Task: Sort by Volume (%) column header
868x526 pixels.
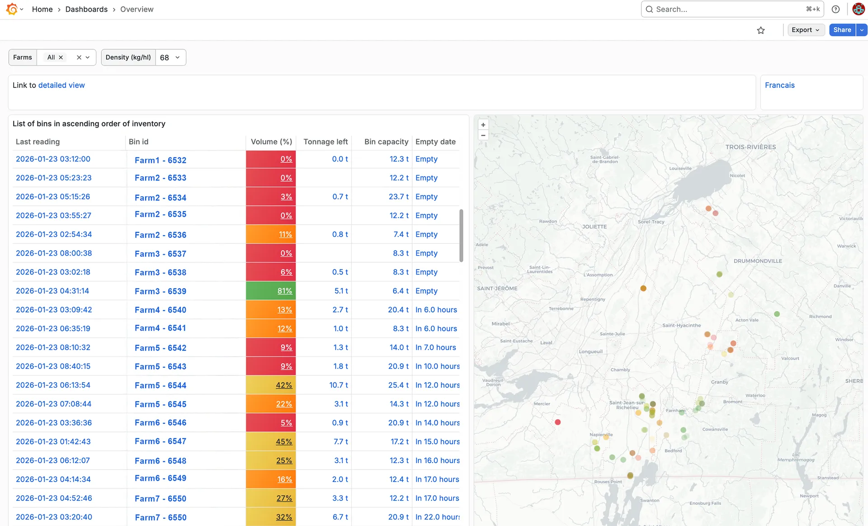Action: tap(271, 142)
